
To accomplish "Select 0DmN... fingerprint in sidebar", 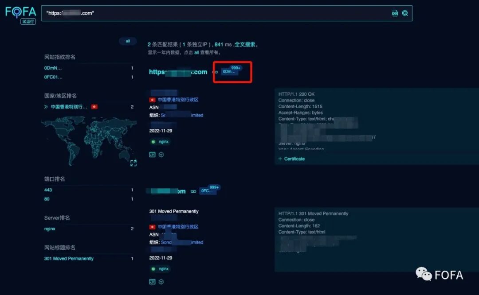I will (53, 68).
